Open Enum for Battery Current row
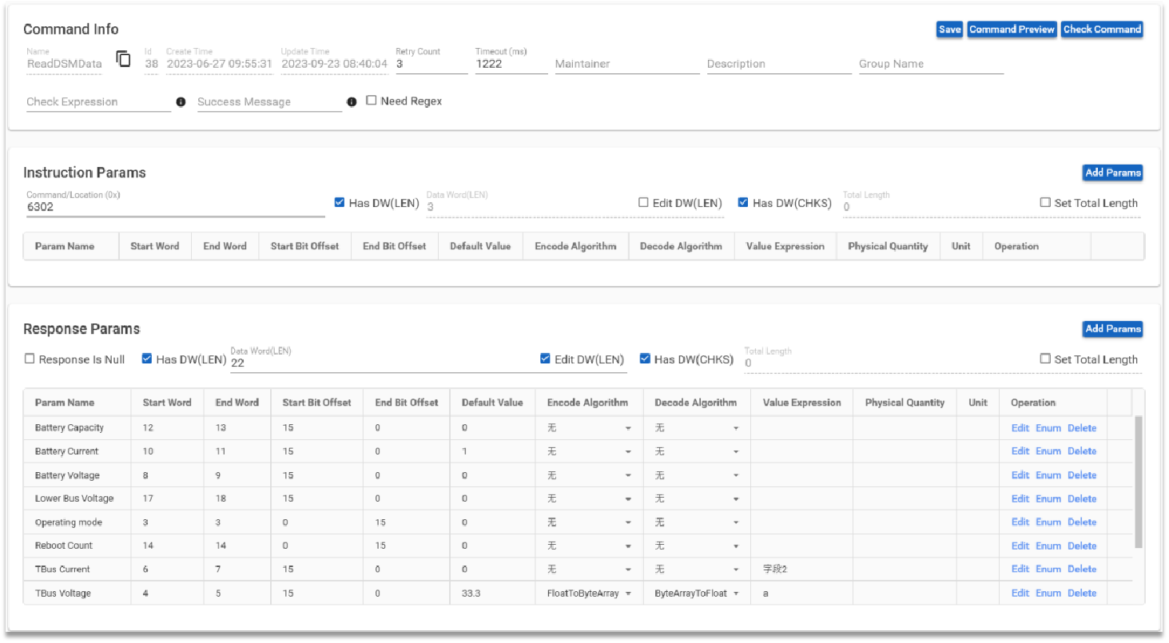Screen dimensions: 1169x643 pyautogui.click(x=1048, y=451)
